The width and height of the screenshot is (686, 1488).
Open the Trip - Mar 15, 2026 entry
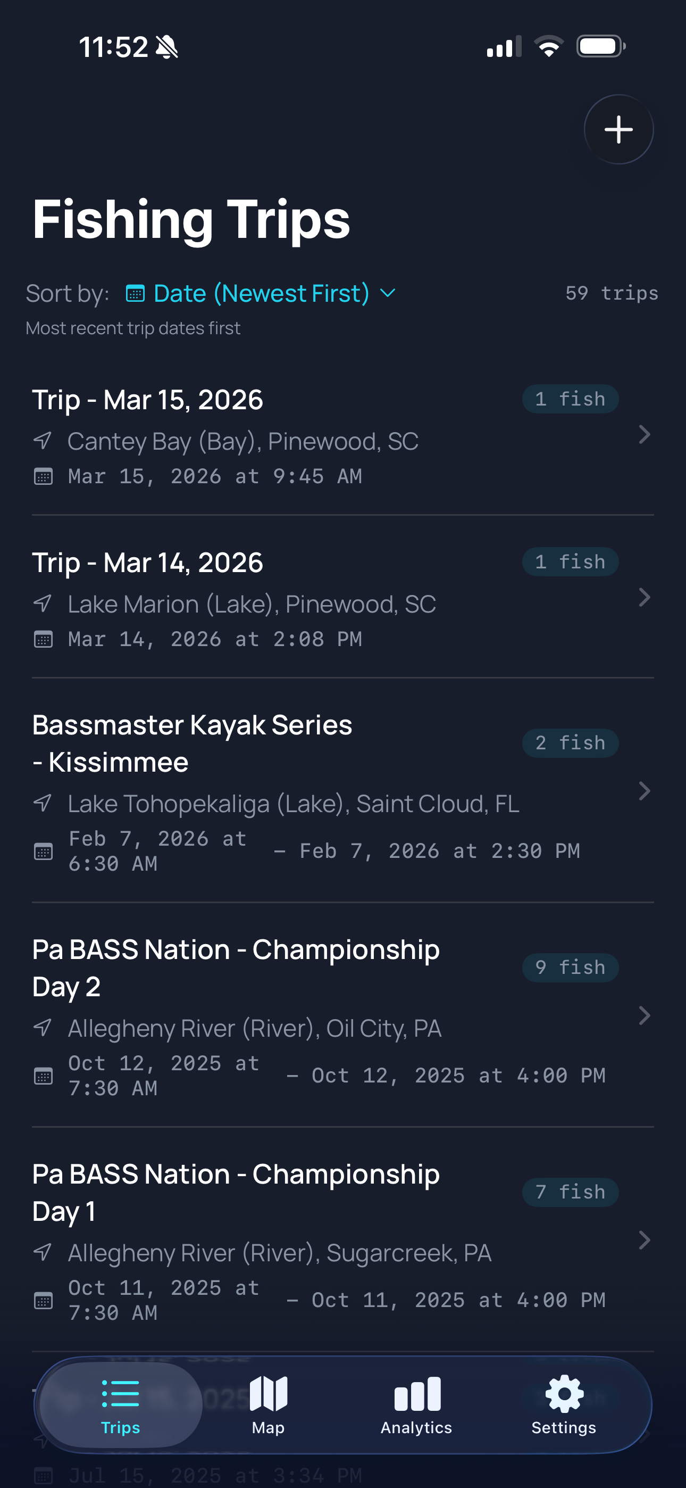148,400
